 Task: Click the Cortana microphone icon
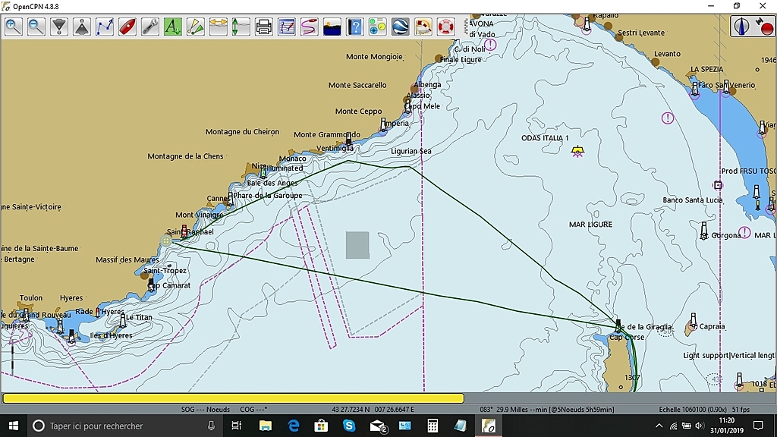(x=211, y=426)
